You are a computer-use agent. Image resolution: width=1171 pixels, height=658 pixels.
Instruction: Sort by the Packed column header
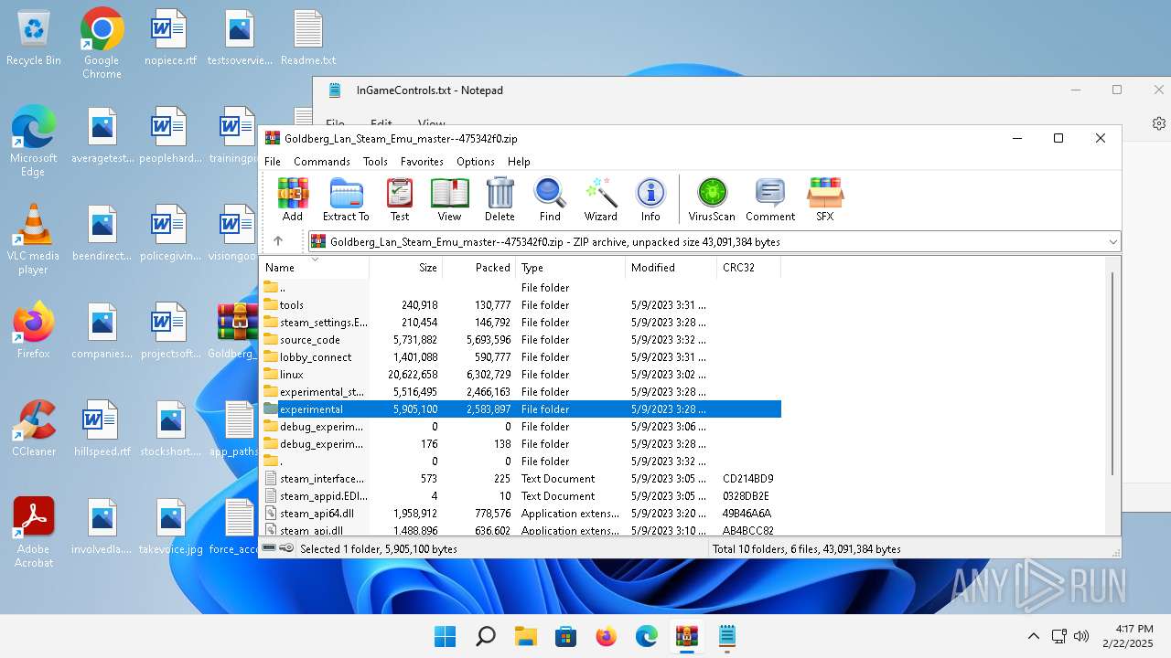pyautogui.click(x=479, y=268)
